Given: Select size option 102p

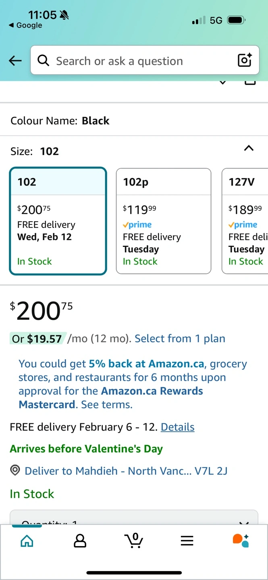Looking at the screenshot, I should click(164, 221).
